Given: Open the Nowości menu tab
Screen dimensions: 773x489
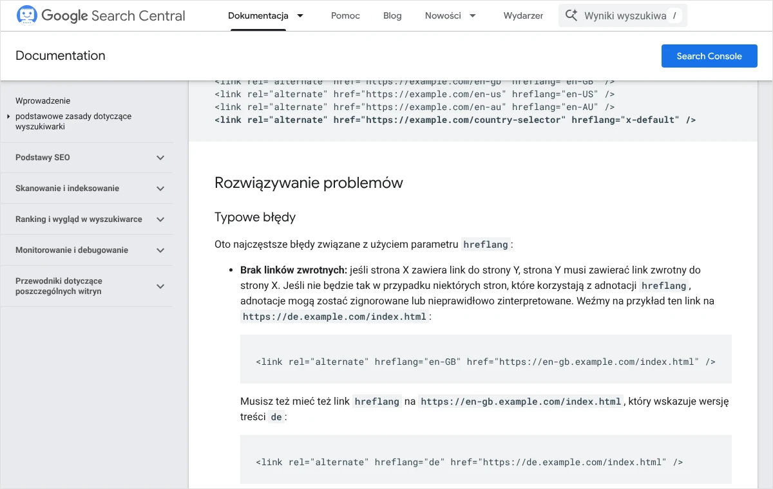Looking at the screenshot, I should pyautogui.click(x=443, y=15).
